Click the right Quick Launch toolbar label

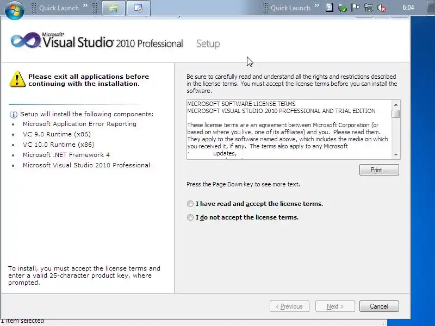click(290, 8)
